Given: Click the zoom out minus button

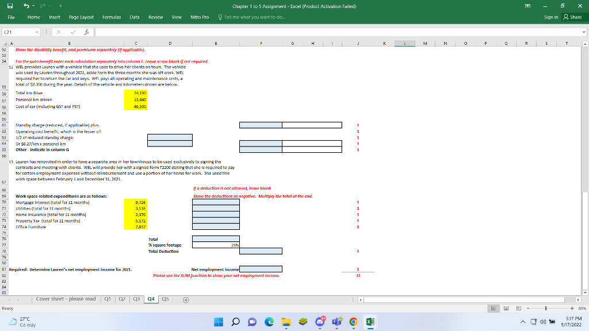Looking at the screenshot, I should click(x=528, y=308).
